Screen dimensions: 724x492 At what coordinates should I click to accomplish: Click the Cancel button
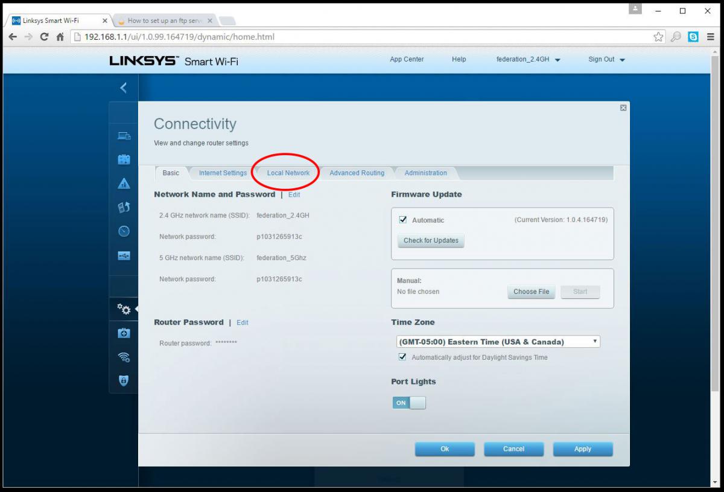tap(513, 449)
